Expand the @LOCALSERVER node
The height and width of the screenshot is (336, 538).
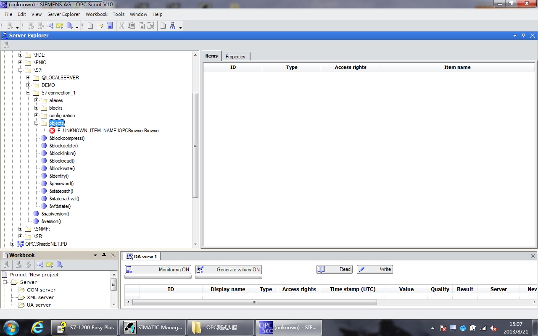[x=28, y=78]
